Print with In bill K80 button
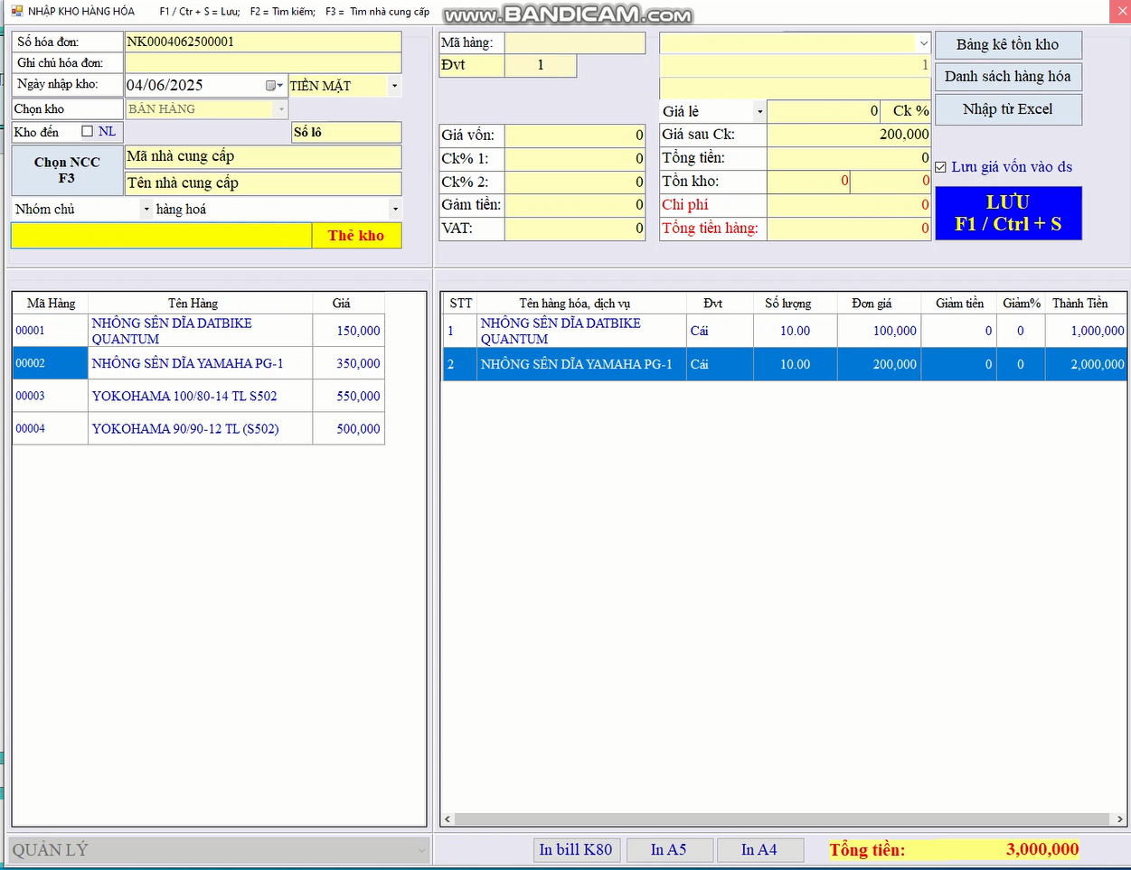 576,850
